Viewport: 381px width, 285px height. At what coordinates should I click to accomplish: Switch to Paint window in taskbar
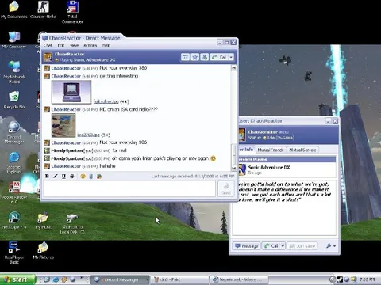[x=180, y=279]
